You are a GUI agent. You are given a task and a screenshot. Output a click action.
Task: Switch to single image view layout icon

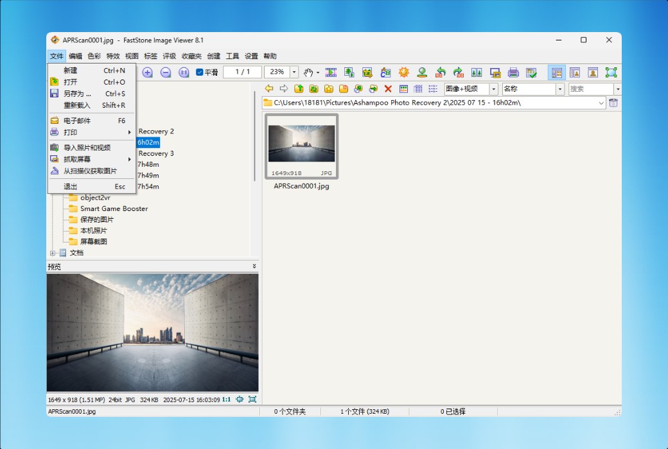593,72
